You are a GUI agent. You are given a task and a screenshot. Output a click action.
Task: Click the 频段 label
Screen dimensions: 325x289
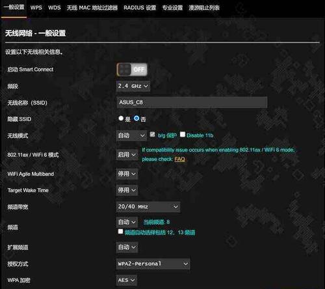point(12,87)
